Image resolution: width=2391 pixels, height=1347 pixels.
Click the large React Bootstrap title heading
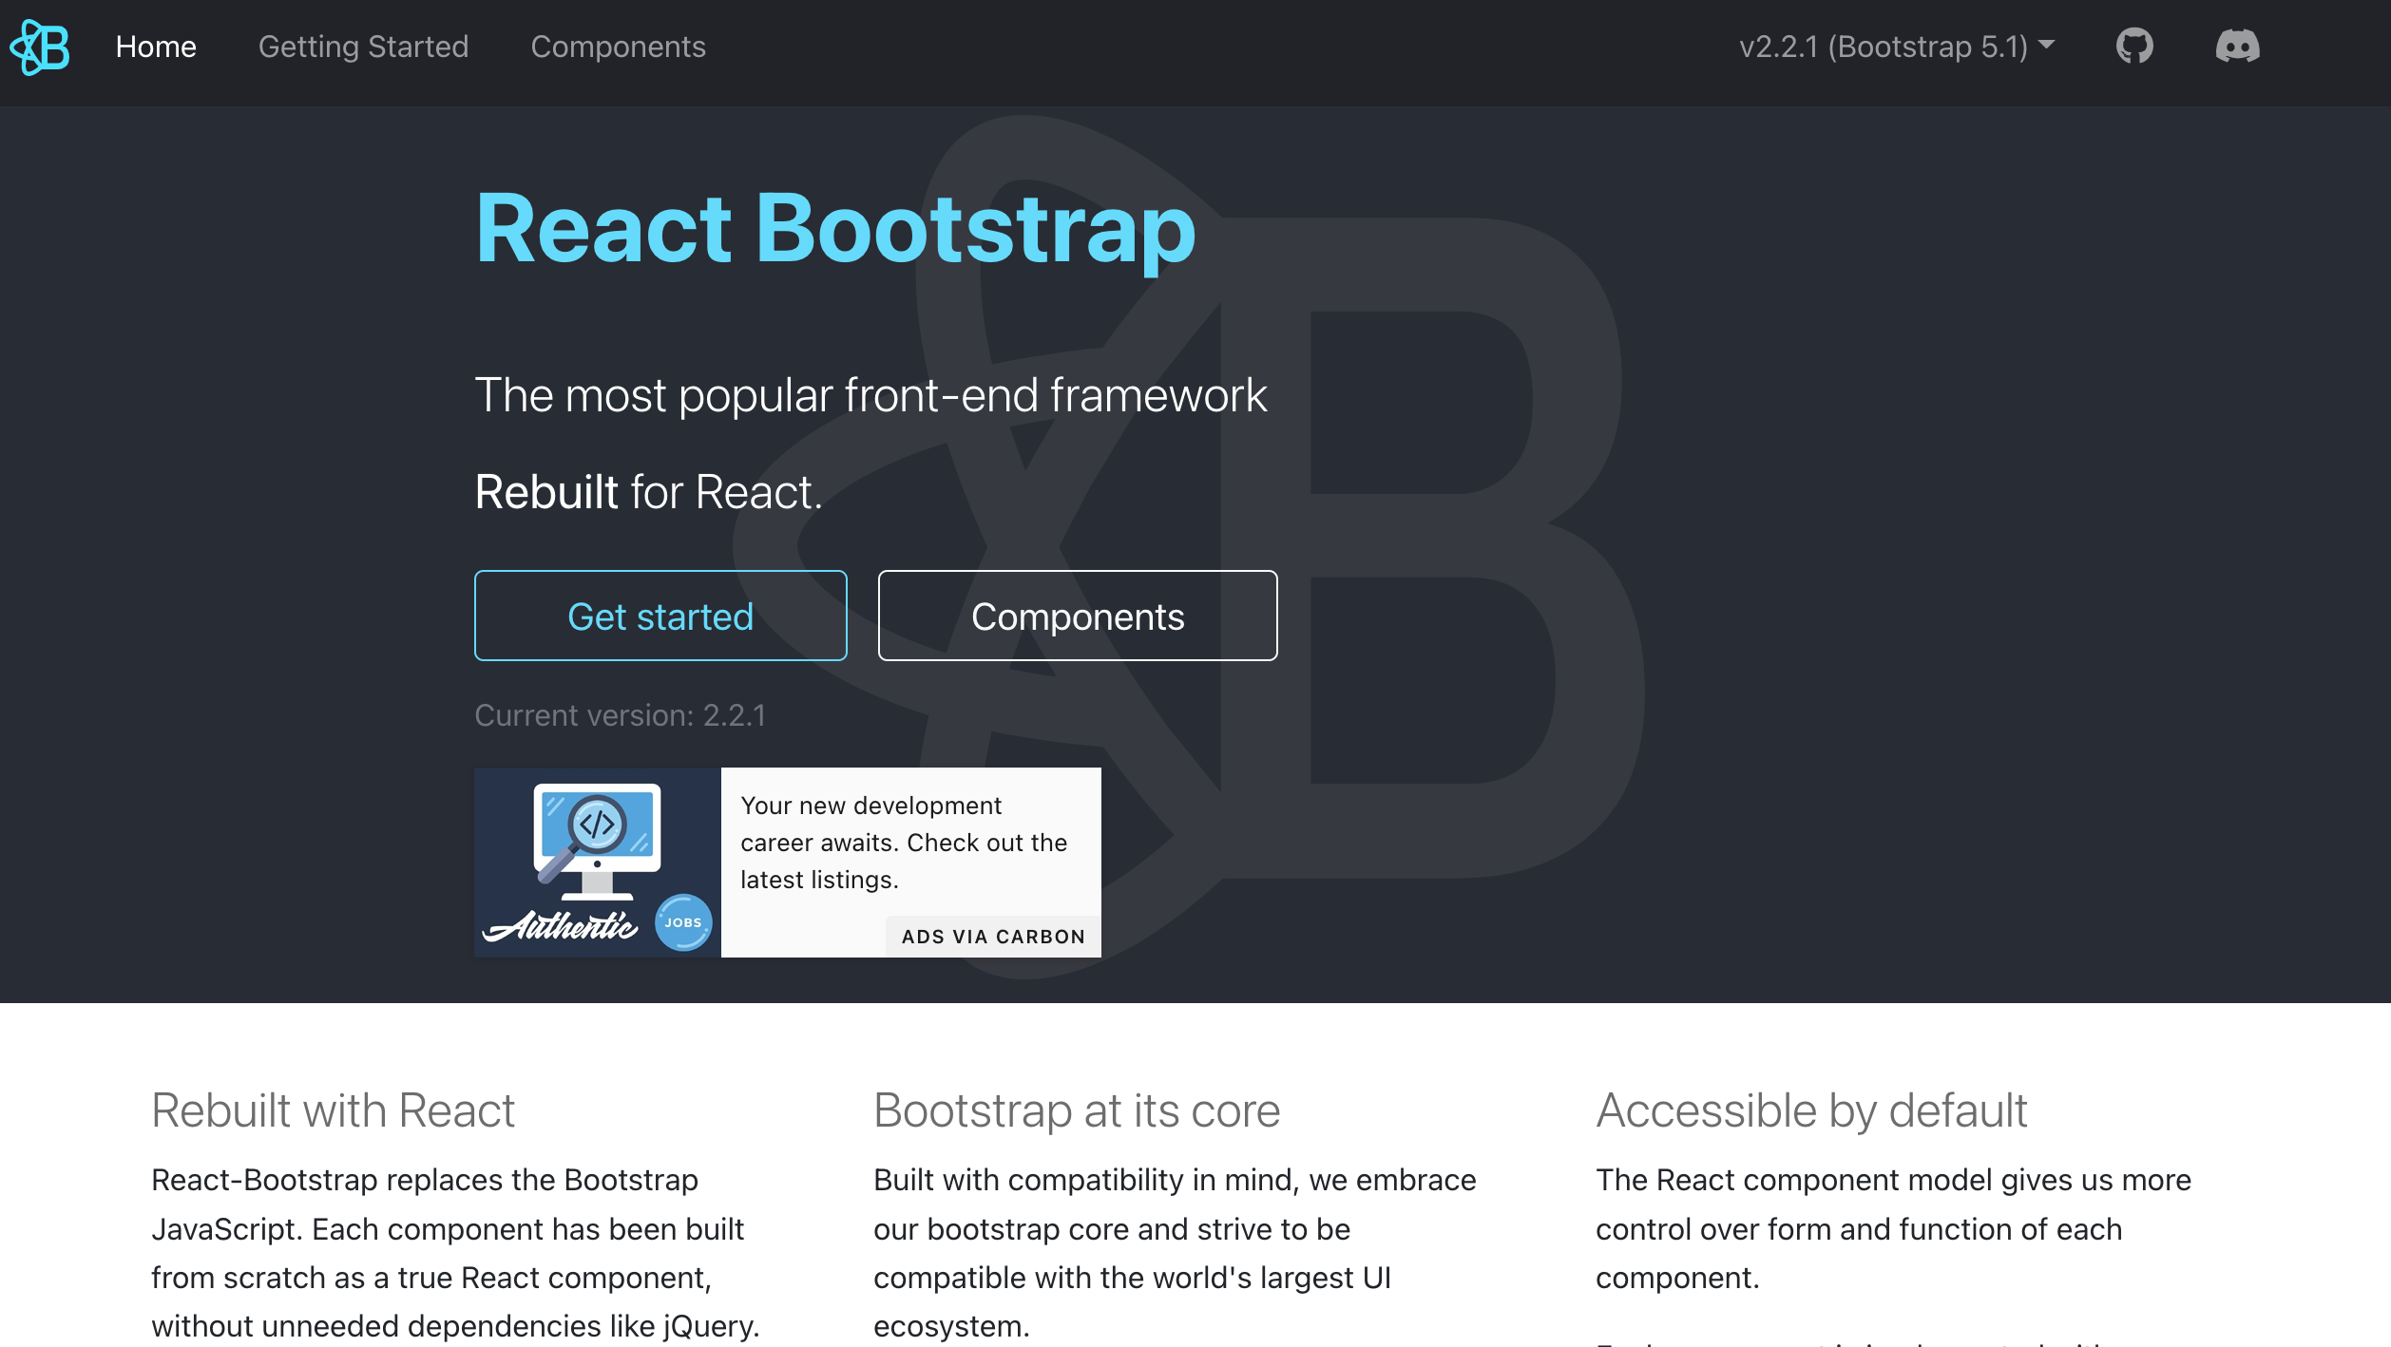(x=834, y=228)
